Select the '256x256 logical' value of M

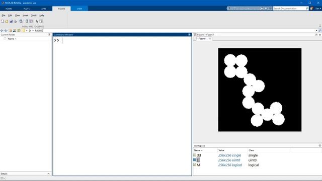pos(230,165)
